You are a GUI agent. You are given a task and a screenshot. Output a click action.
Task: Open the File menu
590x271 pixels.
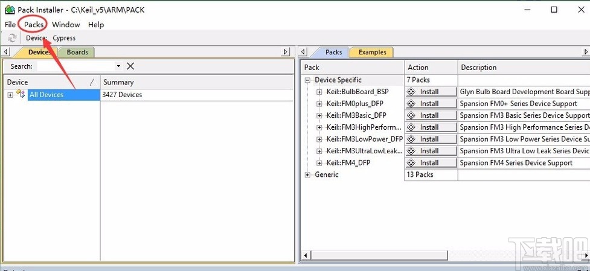click(10, 24)
